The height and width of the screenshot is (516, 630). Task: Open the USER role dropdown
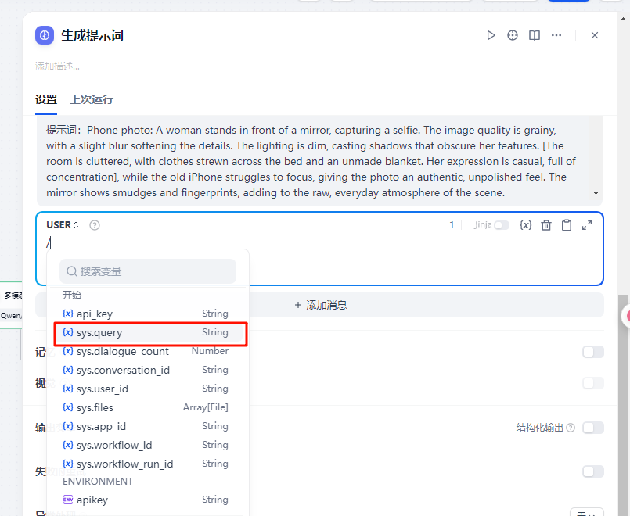click(63, 225)
